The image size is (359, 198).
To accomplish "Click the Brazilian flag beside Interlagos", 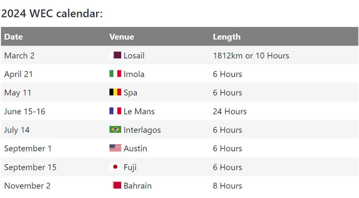I will (x=115, y=129).
